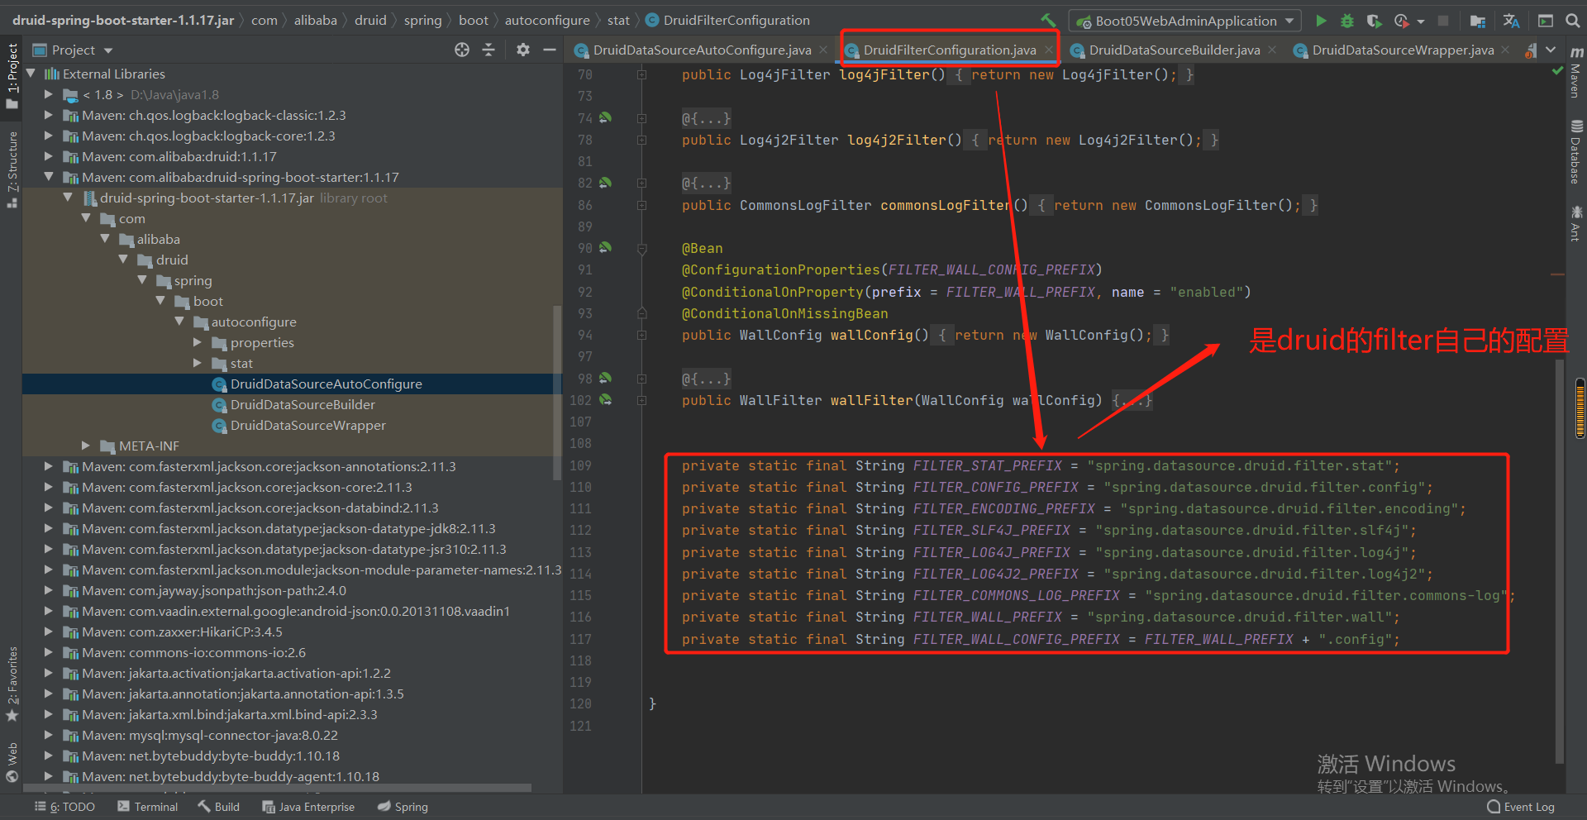Run Boot05WebAdminApplication with the green play icon
This screenshot has width=1587, height=820.
pos(1321,21)
